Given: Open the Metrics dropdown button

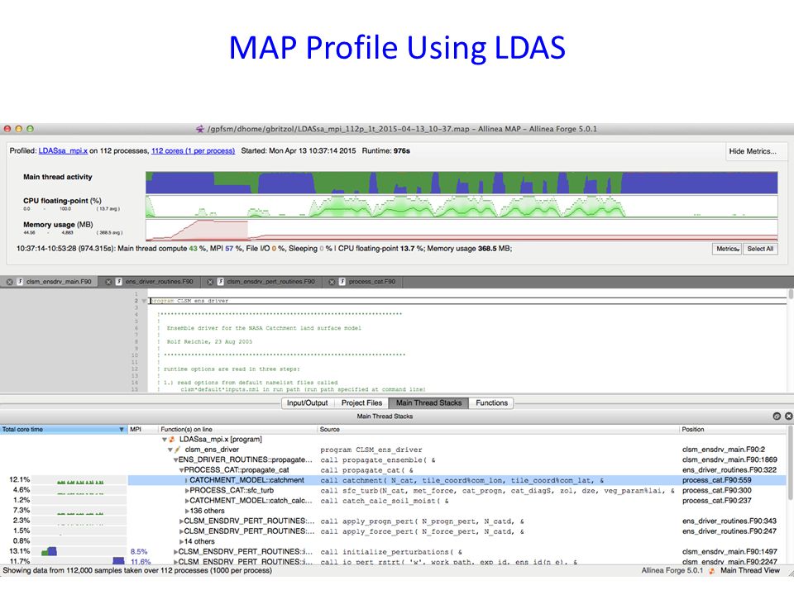Looking at the screenshot, I should pyautogui.click(x=727, y=249).
